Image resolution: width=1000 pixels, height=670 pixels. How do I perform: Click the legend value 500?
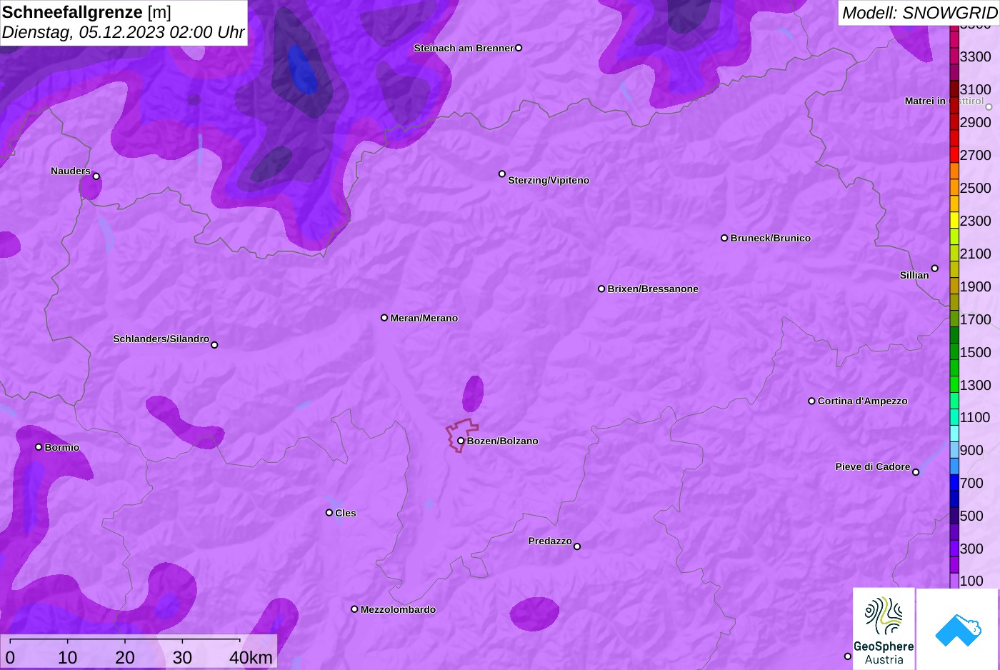coord(971,516)
